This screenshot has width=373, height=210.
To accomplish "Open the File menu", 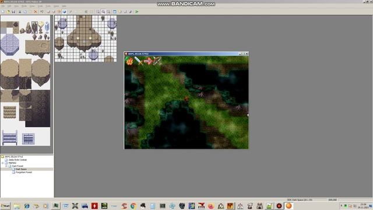I will tap(3, 6).
